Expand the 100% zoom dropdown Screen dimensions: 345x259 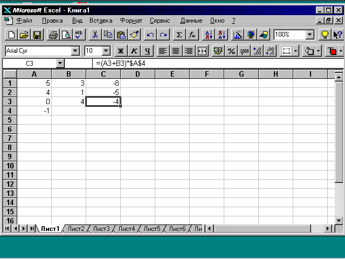pyautogui.click(x=310, y=35)
